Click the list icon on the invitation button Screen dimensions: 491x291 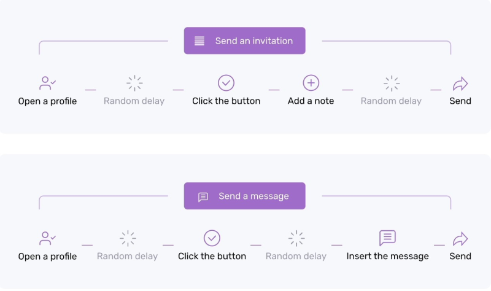click(199, 41)
